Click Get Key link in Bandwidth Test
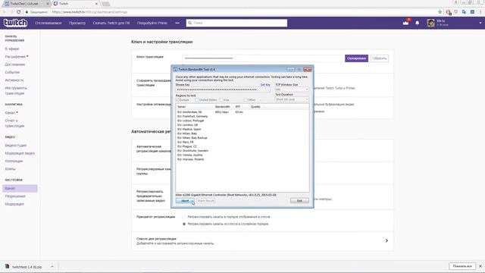This screenshot has width=485, height=273. point(265,85)
